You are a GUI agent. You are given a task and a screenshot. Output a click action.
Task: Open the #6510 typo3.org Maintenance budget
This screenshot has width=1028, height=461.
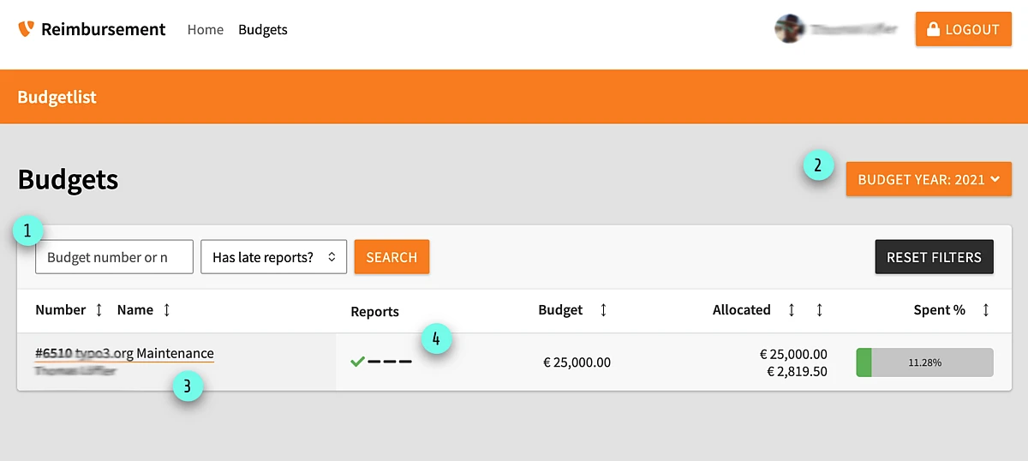(124, 354)
